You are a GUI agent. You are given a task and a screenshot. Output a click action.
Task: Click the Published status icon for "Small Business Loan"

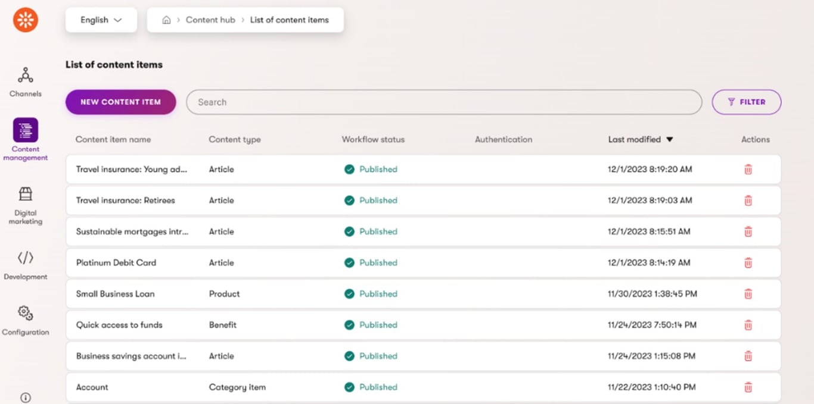[350, 293]
